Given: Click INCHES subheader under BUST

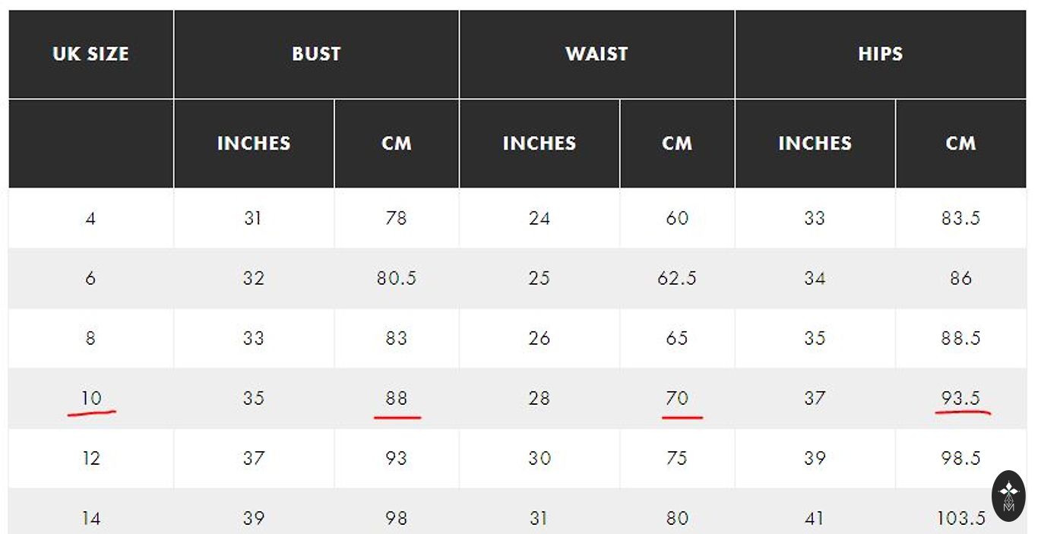Looking at the screenshot, I should click(x=254, y=143).
